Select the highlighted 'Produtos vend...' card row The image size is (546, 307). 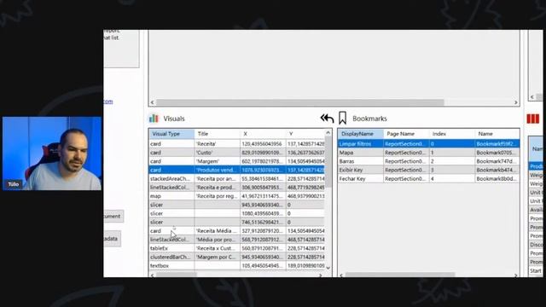pyautogui.click(x=237, y=170)
